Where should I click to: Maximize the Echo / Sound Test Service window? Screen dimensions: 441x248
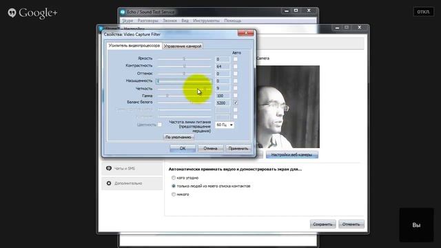pos(296,11)
